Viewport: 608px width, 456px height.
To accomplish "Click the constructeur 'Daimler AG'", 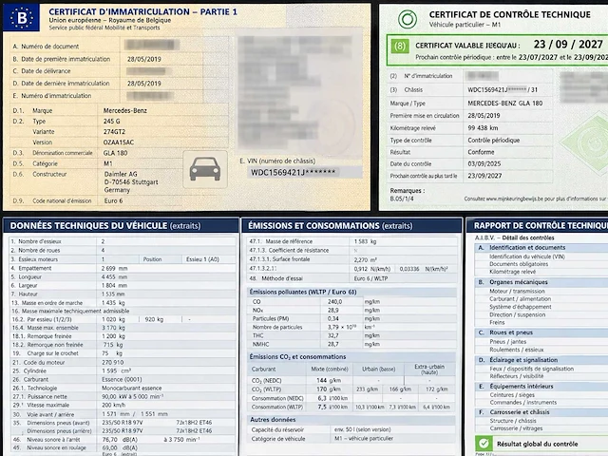I will (x=121, y=174).
